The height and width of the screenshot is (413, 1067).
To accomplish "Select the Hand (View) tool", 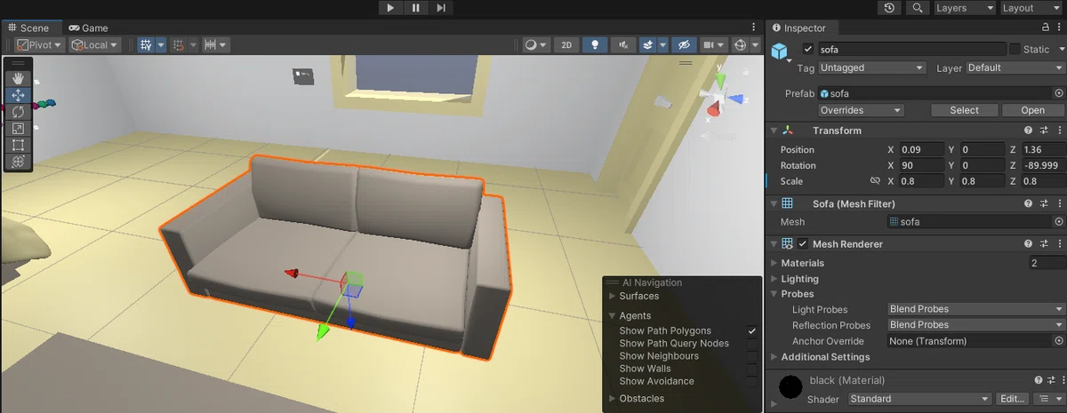I will tap(18, 78).
